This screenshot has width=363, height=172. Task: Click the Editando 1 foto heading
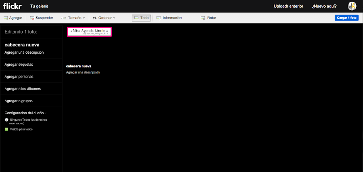pos(21,32)
